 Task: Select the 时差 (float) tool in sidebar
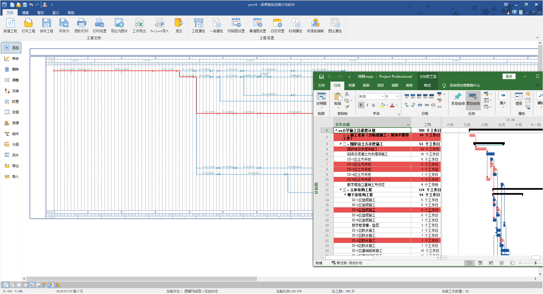pos(11,102)
